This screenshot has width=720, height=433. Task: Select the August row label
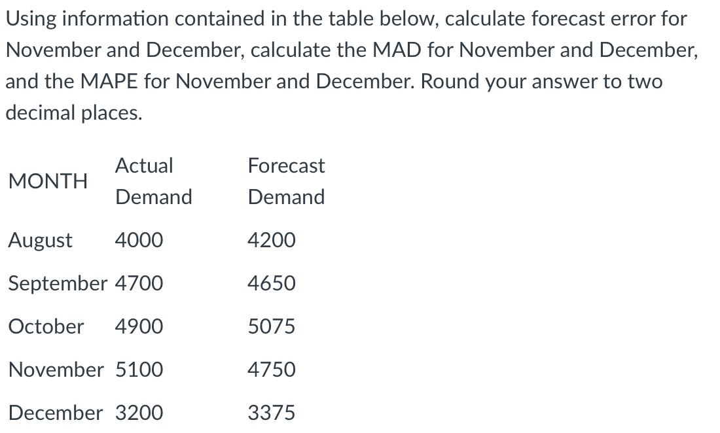[x=41, y=240]
